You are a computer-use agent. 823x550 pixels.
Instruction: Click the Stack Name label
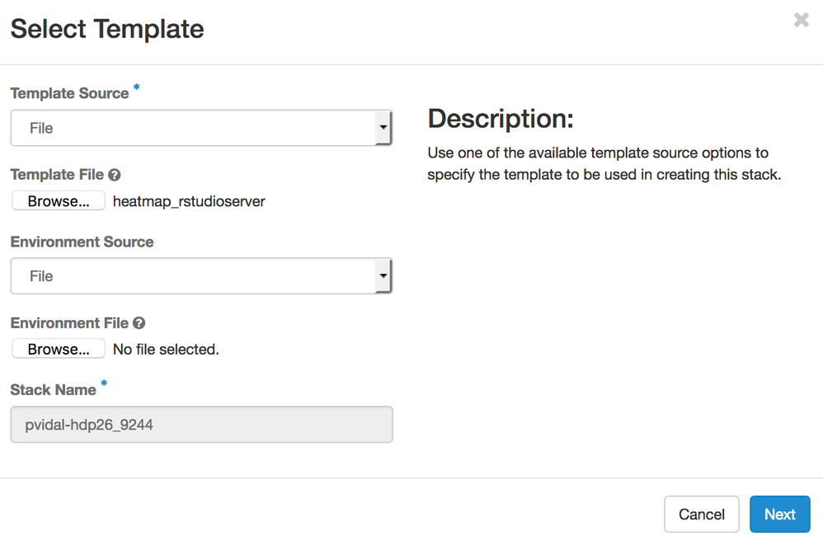coord(54,390)
